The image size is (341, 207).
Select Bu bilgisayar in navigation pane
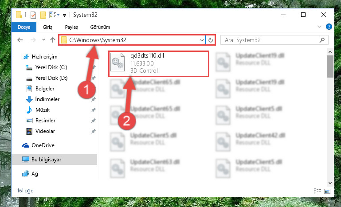pyautogui.click(x=46, y=160)
